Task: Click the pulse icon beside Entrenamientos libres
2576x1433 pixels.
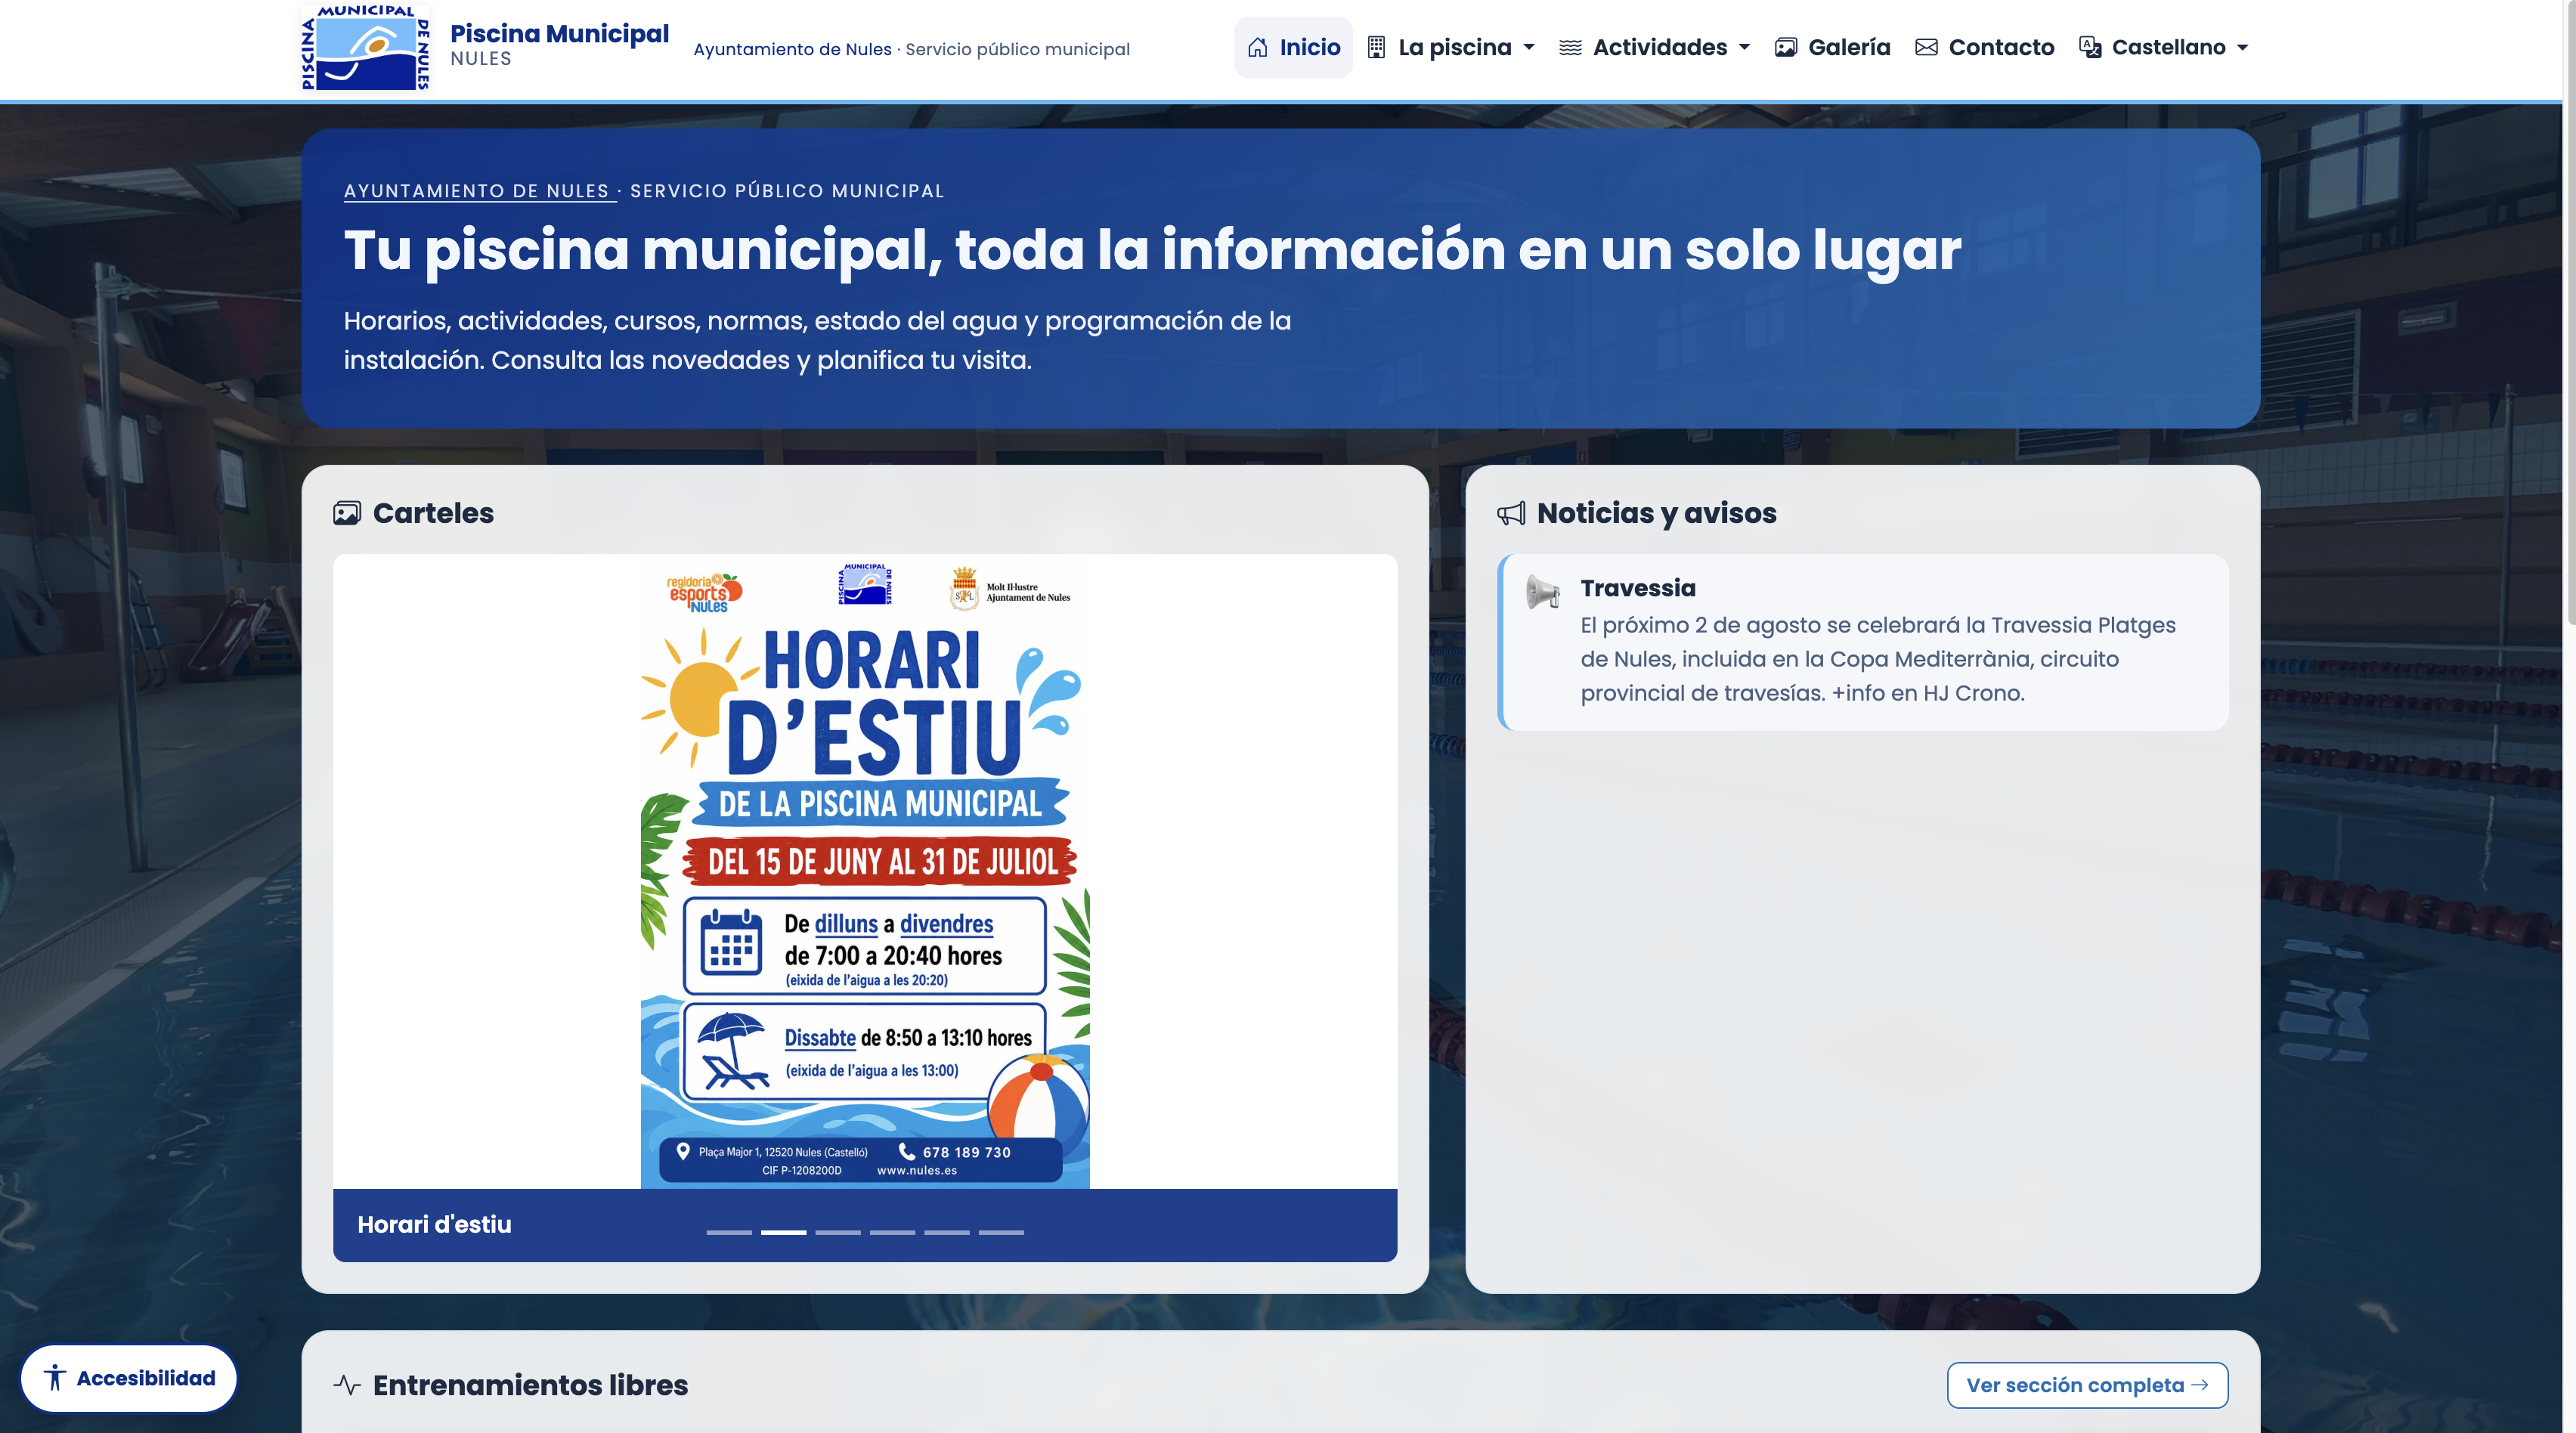Action: pos(347,1385)
